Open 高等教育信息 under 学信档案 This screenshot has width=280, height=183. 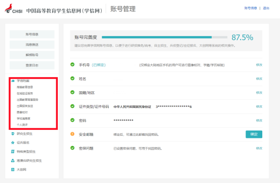coord(25,87)
